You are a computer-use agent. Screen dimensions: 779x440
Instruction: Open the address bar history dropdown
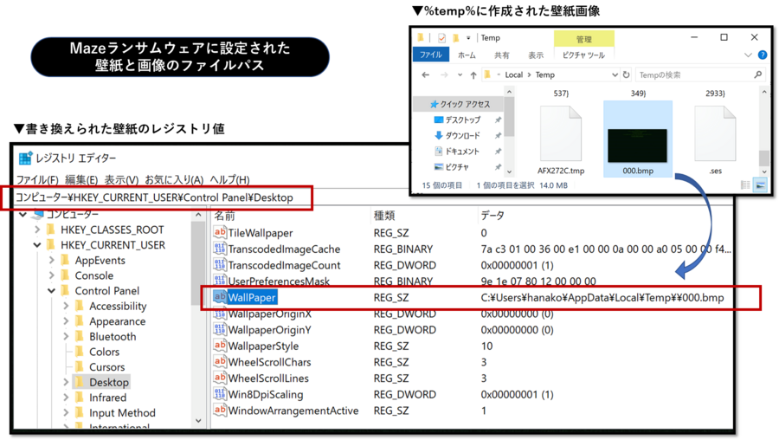(615, 74)
